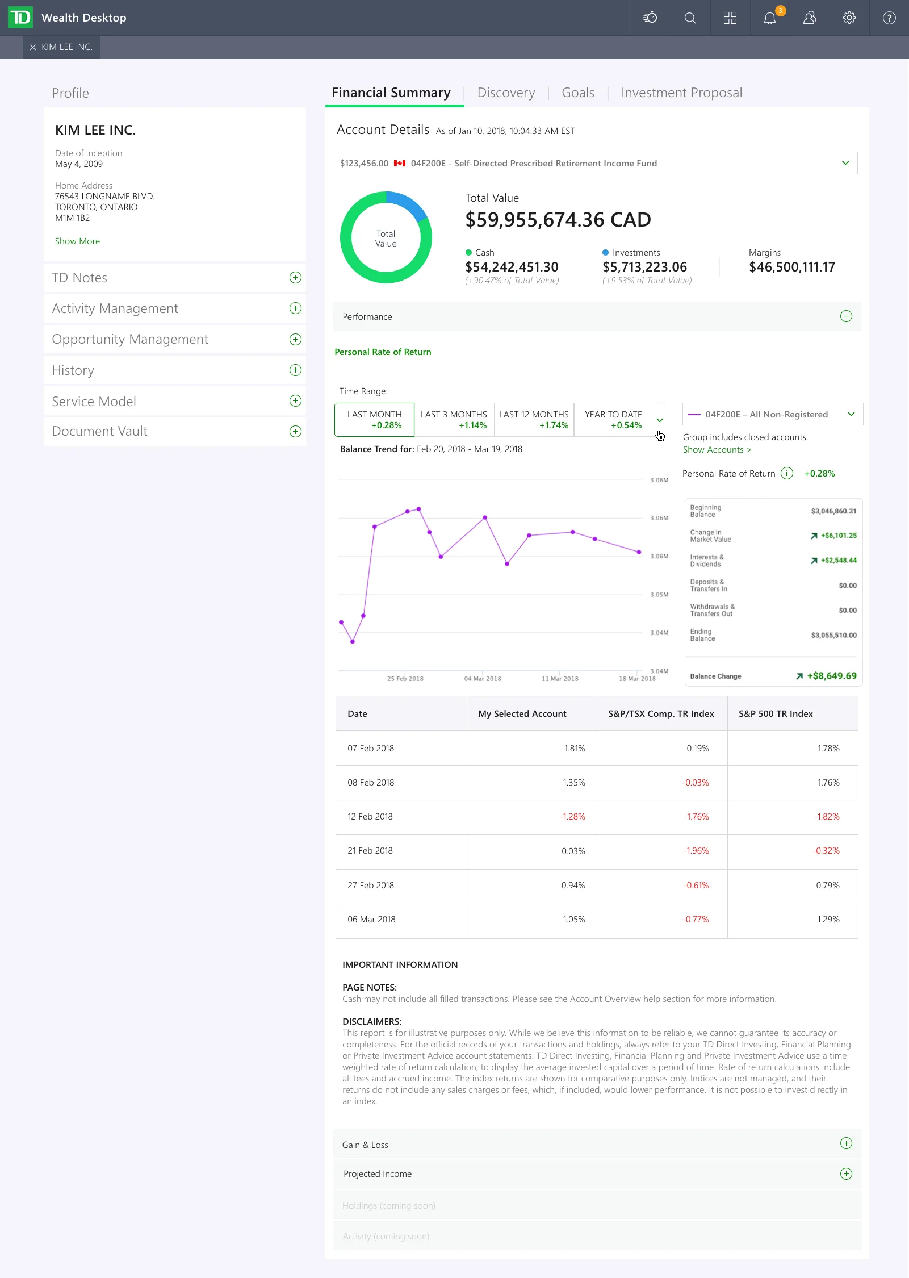The height and width of the screenshot is (1278, 909).
Task: Open the recent activity timer icon
Action: click(650, 18)
